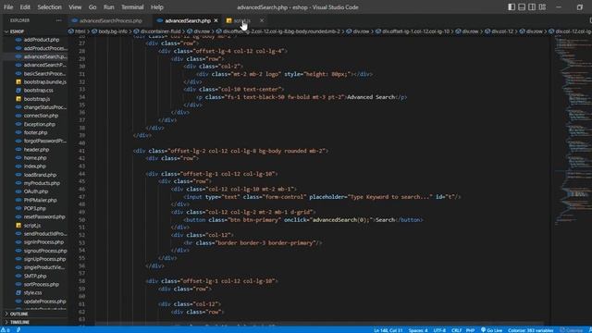592x333 pixels.
Task: Open signUpProcess.php file
Action: click(x=44, y=259)
